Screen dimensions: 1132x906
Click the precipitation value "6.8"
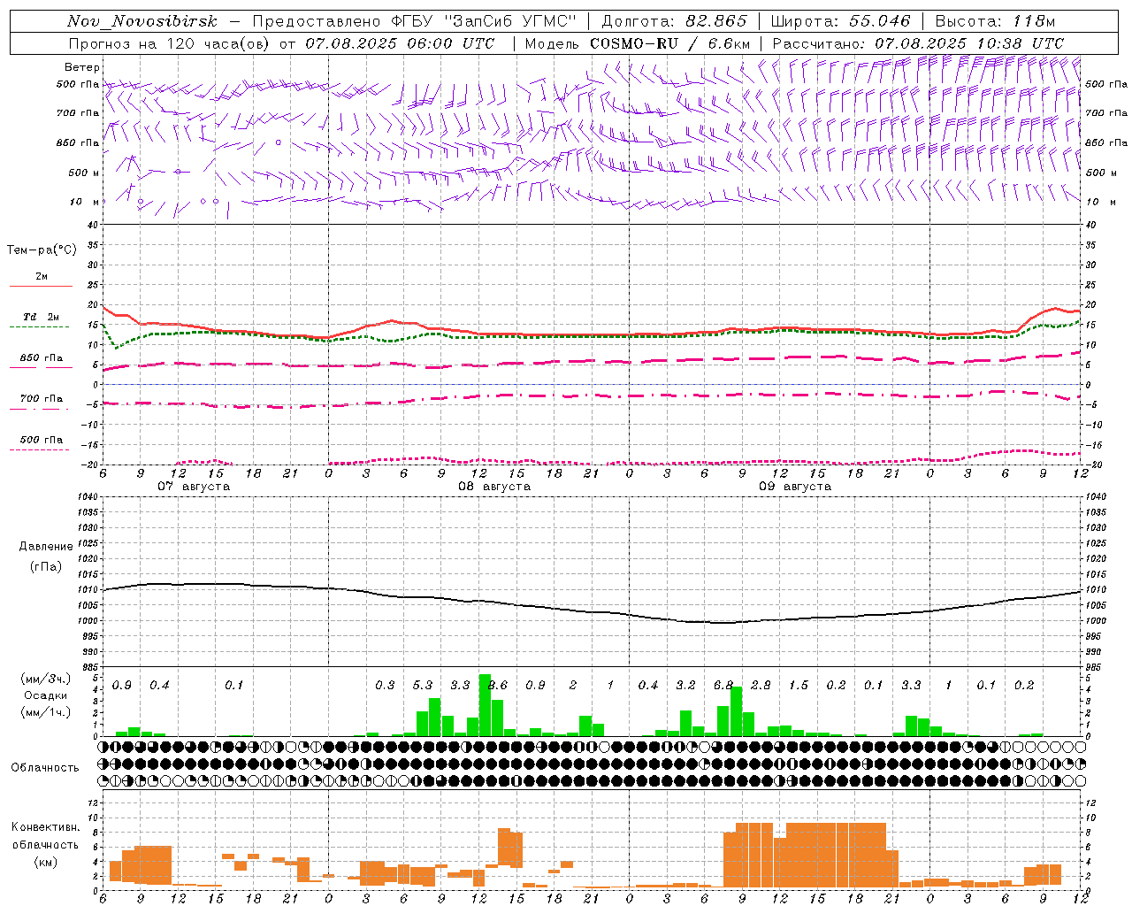(723, 685)
